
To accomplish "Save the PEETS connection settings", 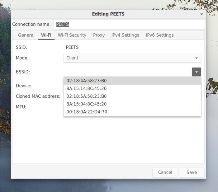I will point(192,172).
